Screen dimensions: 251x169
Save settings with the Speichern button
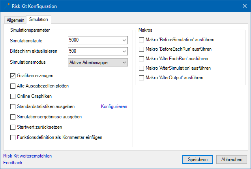[x=198, y=160]
